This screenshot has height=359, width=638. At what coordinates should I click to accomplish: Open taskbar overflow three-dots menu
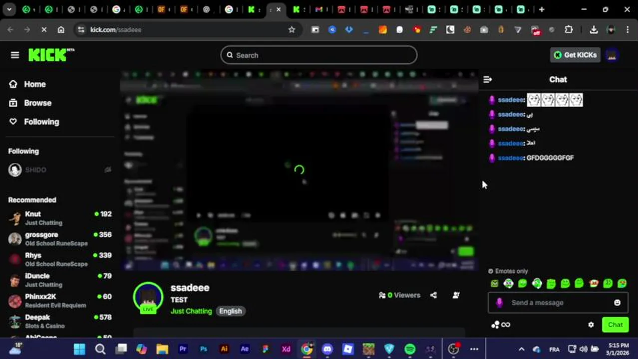pos(474,349)
